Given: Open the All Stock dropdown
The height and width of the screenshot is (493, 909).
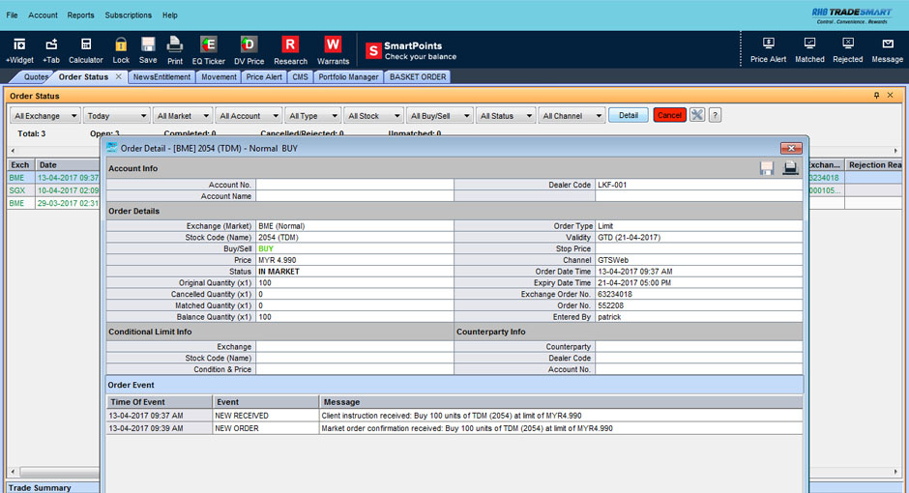Looking at the screenshot, I should [372, 116].
